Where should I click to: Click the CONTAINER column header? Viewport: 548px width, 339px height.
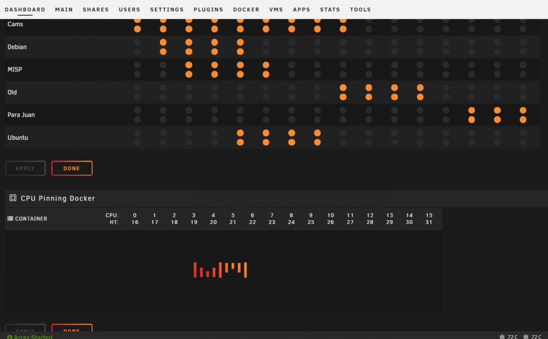coord(31,219)
